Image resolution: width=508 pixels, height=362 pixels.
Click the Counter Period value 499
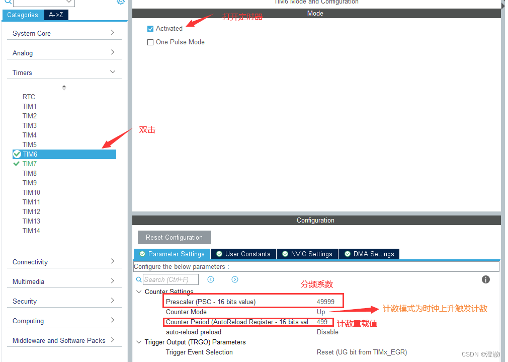[x=322, y=322]
